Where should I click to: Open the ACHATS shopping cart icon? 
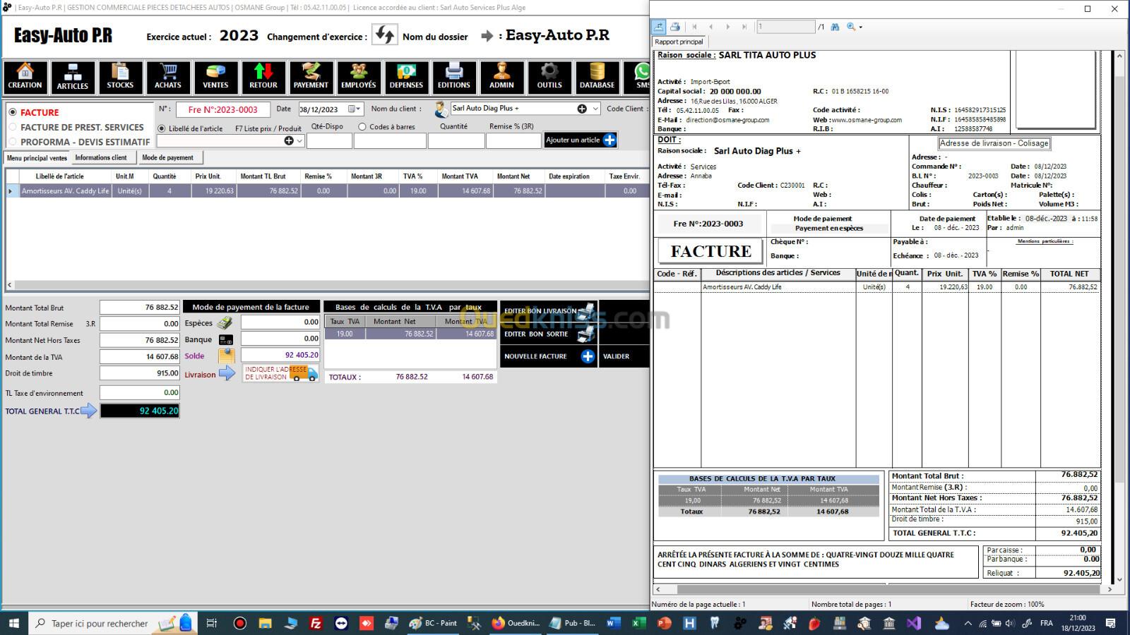167,77
